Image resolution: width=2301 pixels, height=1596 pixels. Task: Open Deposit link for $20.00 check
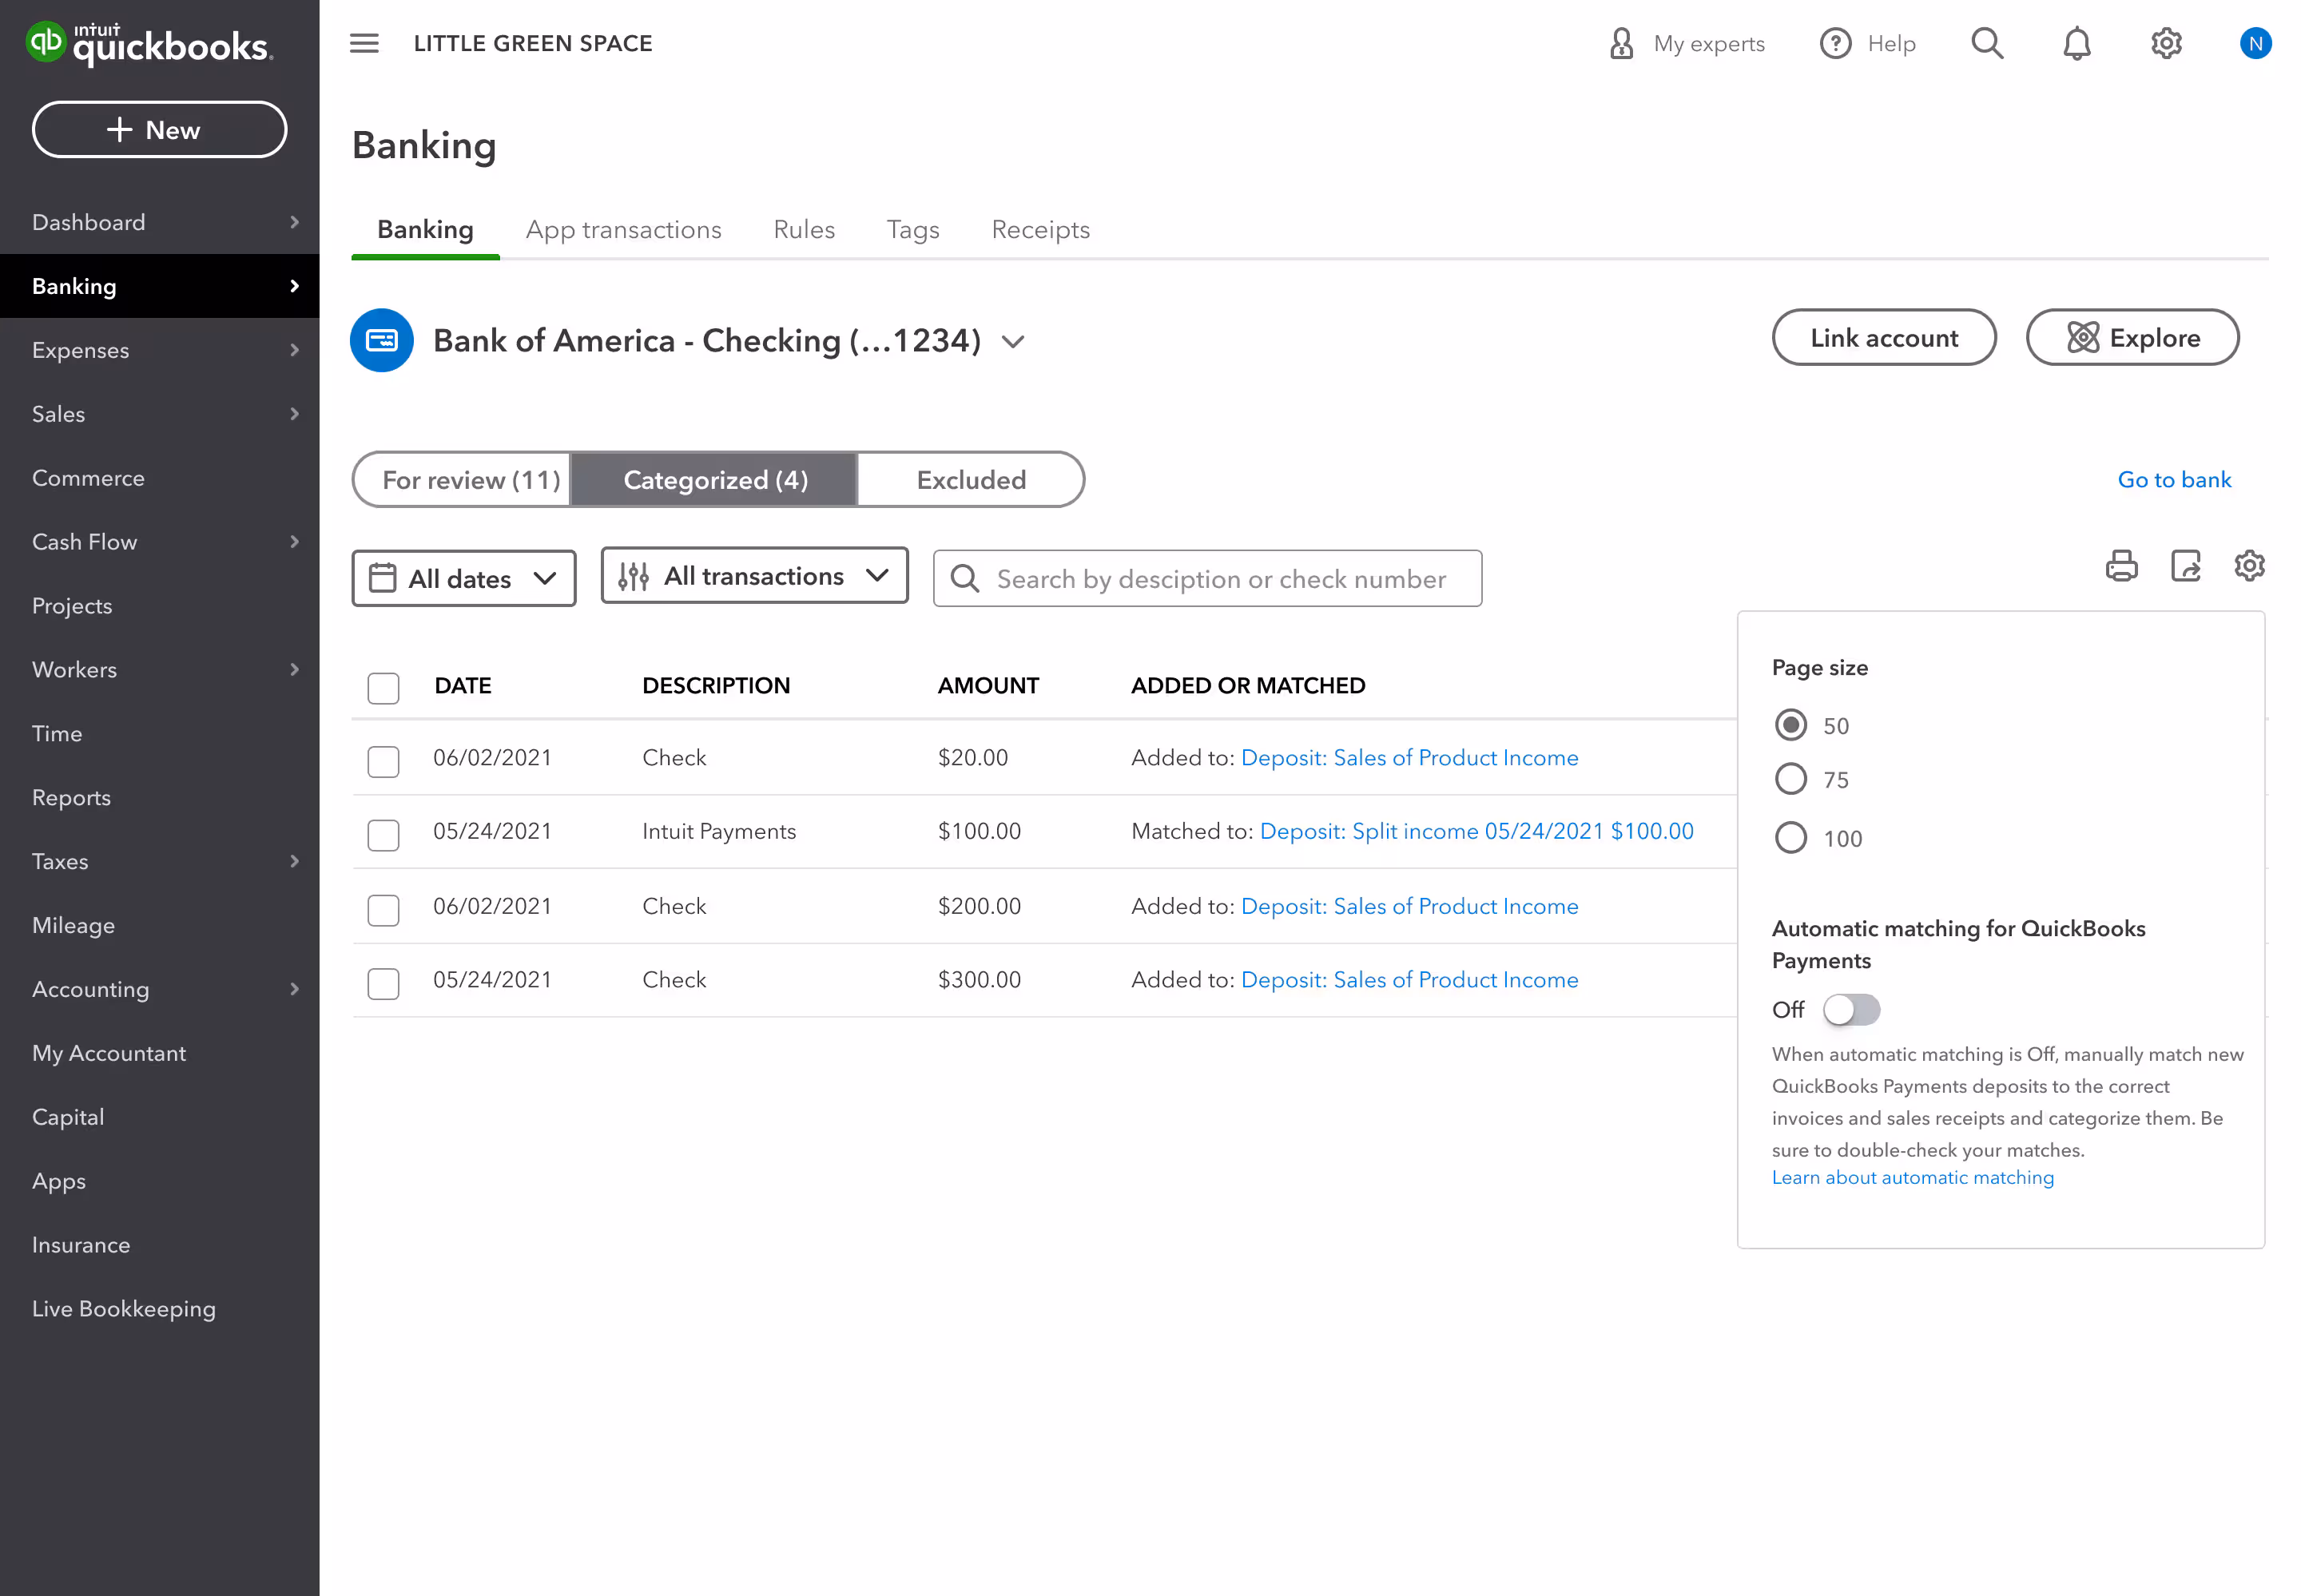point(1409,758)
